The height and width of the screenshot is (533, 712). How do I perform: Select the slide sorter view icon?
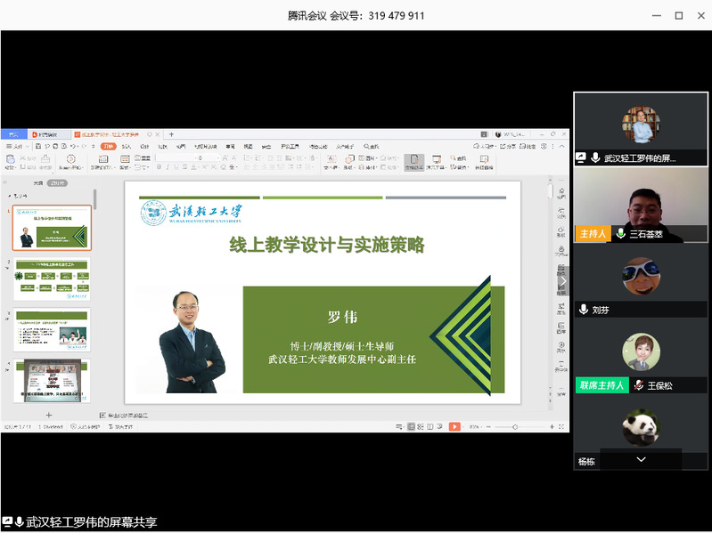click(x=419, y=427)
